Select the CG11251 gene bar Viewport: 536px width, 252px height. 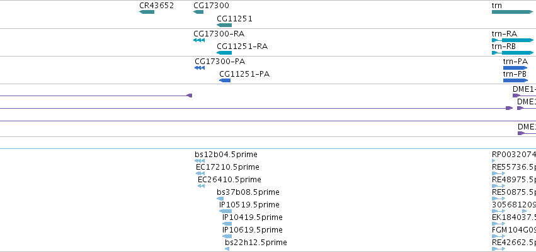(x=224, y=25)
